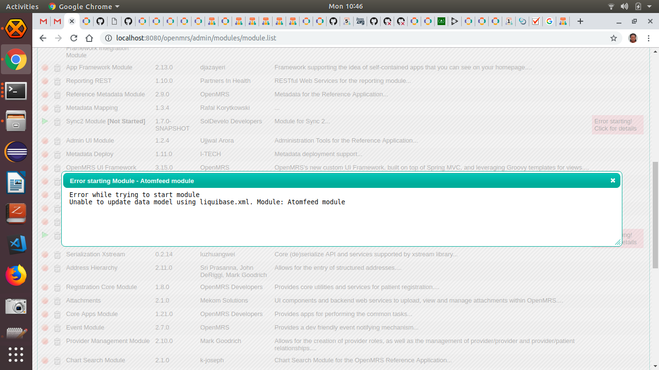Stop the Chart Search Module
Screen dimensions: 659x370
(x=45, y=361)
